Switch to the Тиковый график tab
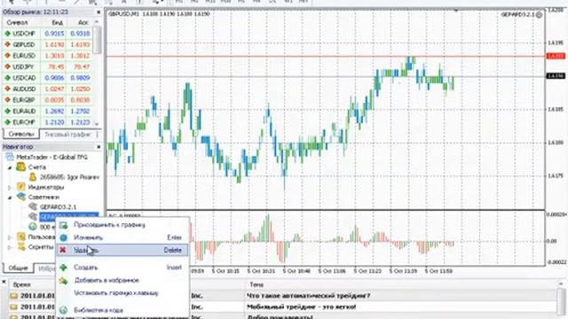568x319 pixels. click(67, 135)
